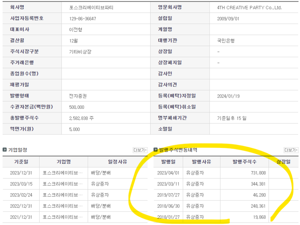The image size is (300, 225).
Task: Click 유상증자 in the 2023/03/15 schedule row
Action: click(100, 184)
